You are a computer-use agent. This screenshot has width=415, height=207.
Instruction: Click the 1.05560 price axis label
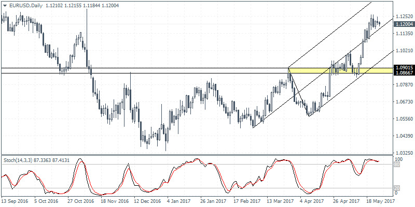404,119
